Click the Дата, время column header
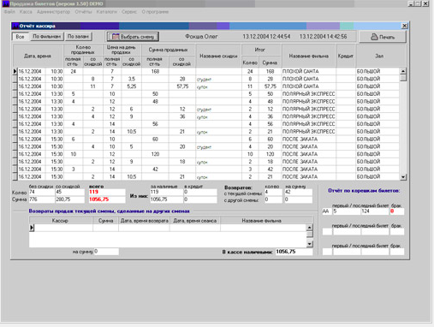Image resolution: width=434 pixels, height=327 pixels. click(x=38, y=56)
